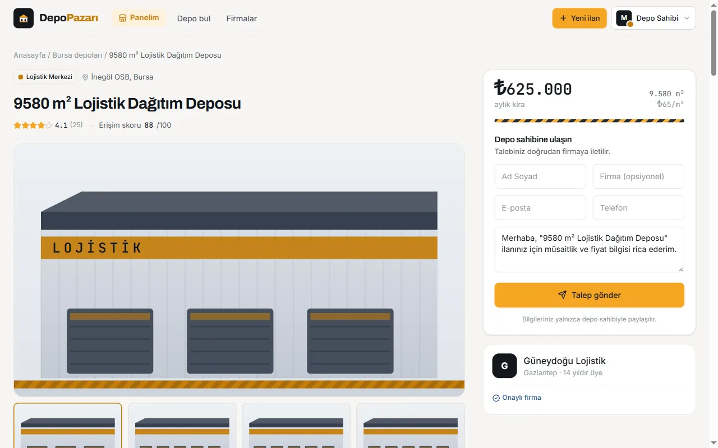The image size is (718, 448).
Task: Select the fourth gallery thumbnail
Action: point(411,426)
